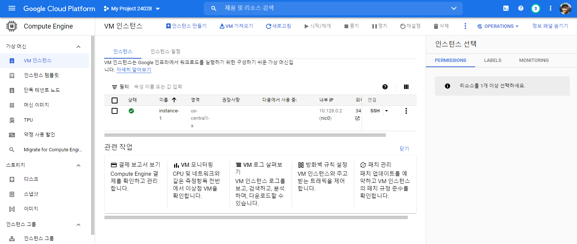Click the Compute Engine chip icon
The width and height of the screenshot is (577, 244).
pos(12,26)
